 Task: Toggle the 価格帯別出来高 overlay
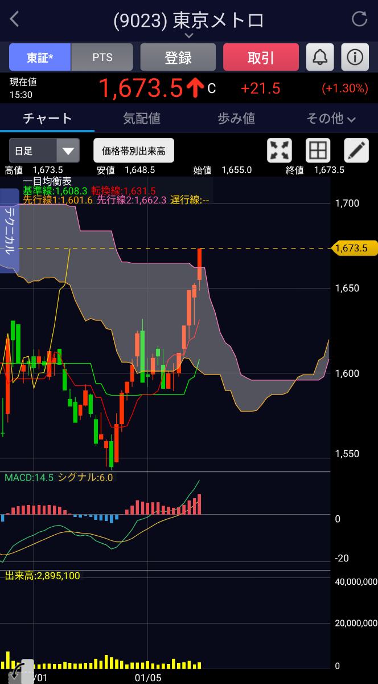point(134,151)
